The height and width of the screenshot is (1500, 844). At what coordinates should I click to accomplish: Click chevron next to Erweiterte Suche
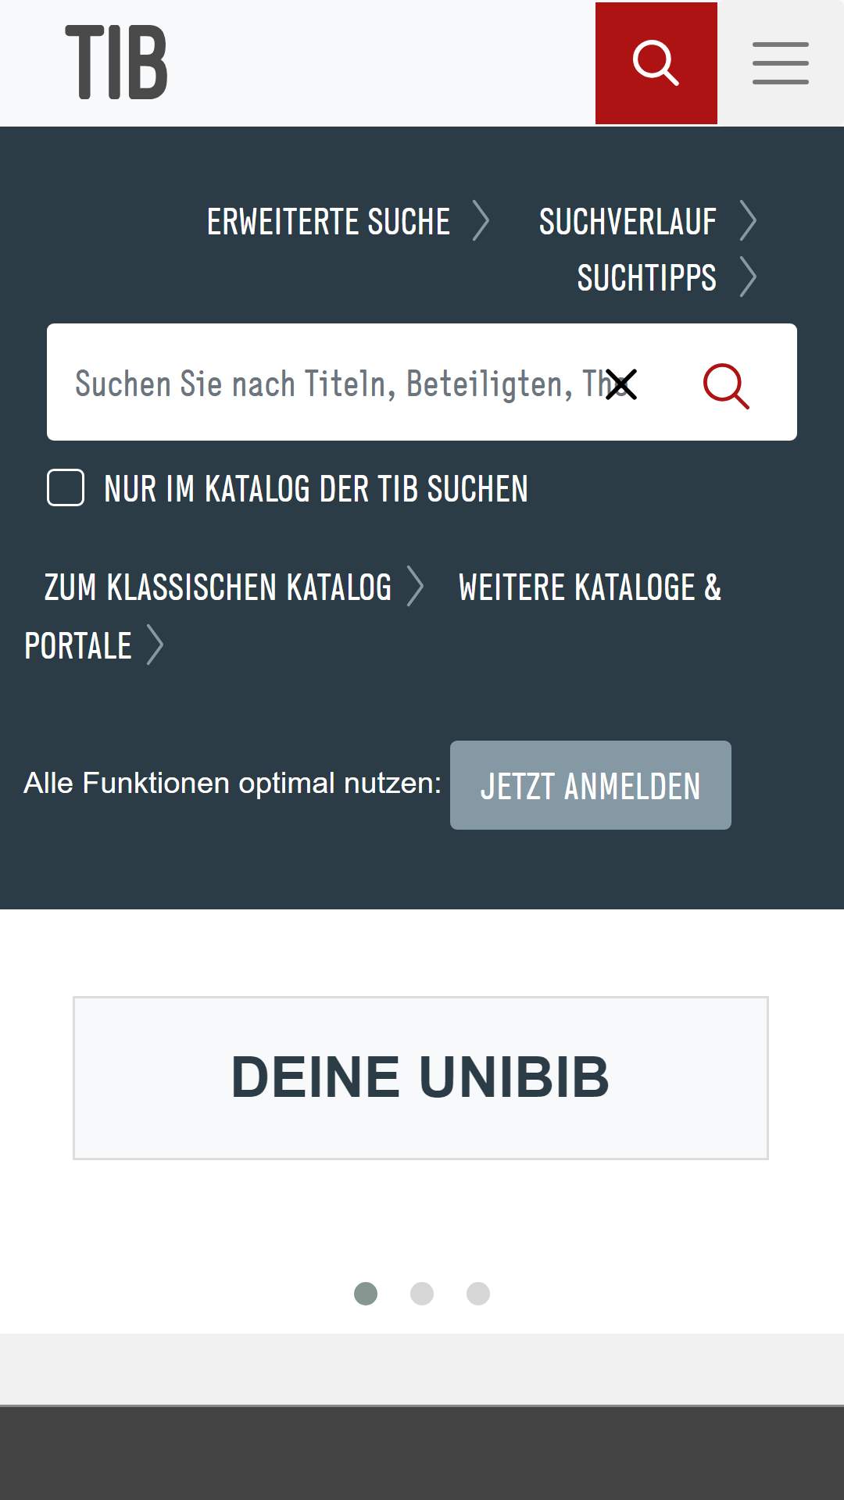481,221
